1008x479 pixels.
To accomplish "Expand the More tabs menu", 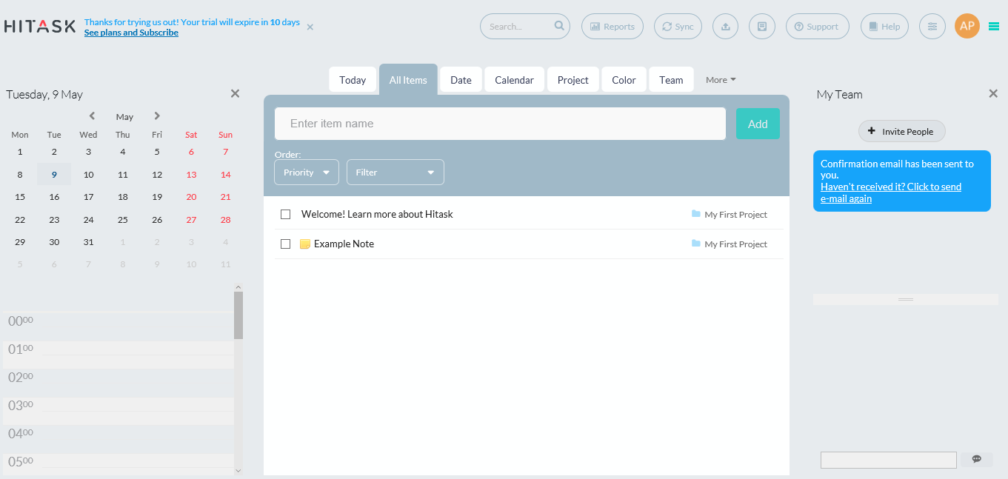I will click(x=720, y=80).
